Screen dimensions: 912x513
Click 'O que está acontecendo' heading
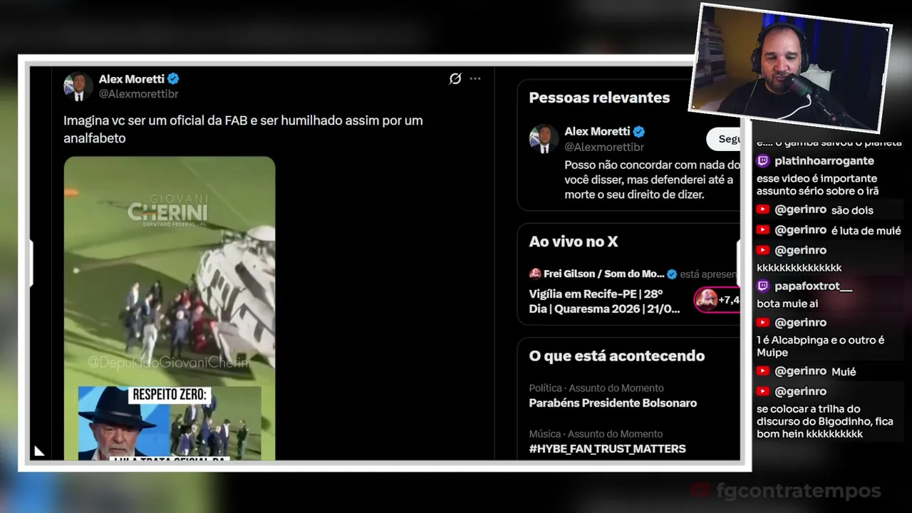point(616,356)
